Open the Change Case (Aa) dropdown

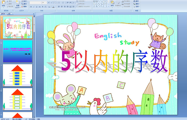49,7
